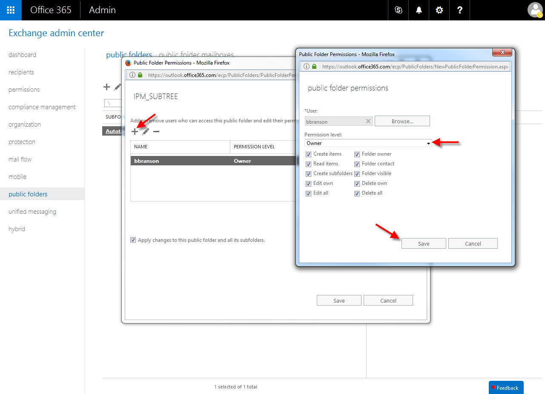Open organization in the sidebar
This screenshot has height=394, width=545.
point(25,125)
